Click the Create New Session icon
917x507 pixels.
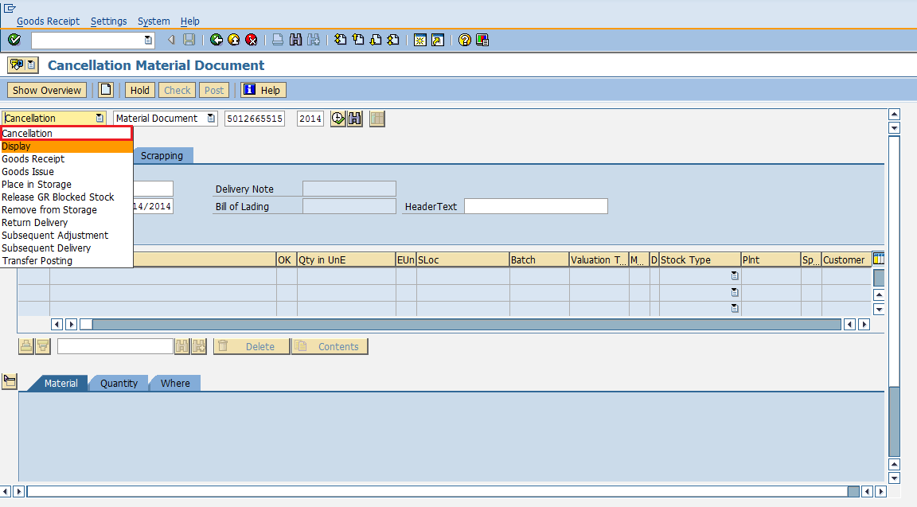click(420, 40)
